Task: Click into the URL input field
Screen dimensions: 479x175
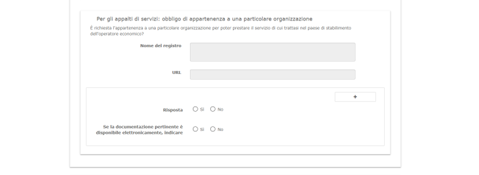Action: [272, 74]
